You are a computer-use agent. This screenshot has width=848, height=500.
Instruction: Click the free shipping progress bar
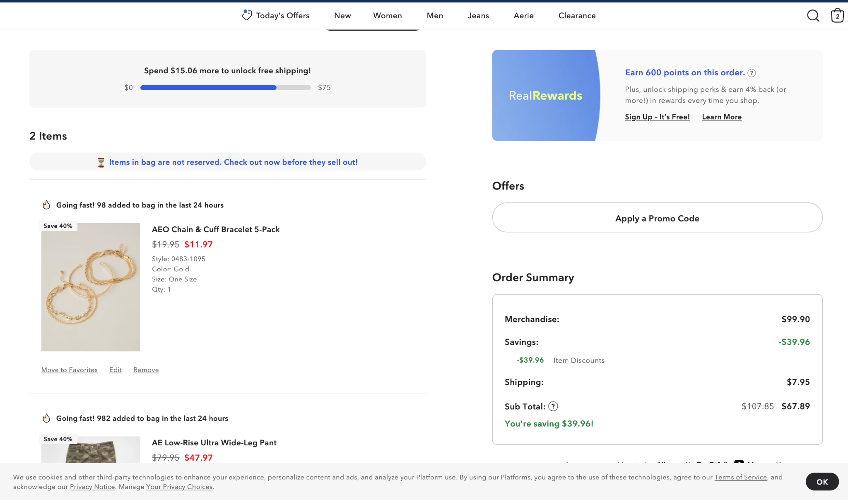tap(226, 88)
